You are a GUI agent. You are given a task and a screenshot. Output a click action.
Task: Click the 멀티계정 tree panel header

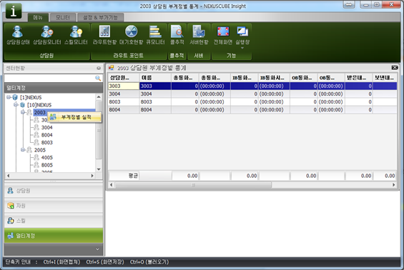[54, 88]
